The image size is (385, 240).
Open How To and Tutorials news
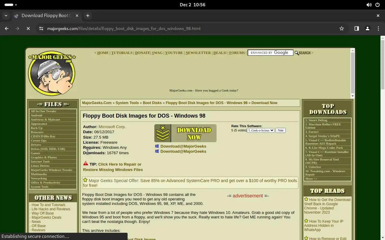pyautogui.click(x=48, y=205)
